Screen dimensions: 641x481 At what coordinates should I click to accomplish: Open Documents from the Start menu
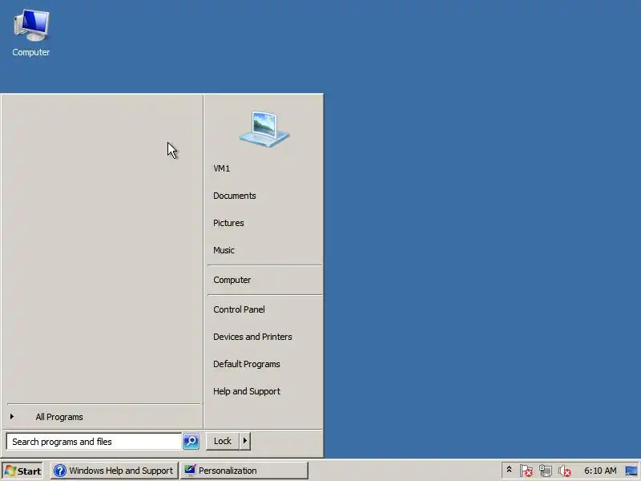pyautogui.click(x=264, y=196)
